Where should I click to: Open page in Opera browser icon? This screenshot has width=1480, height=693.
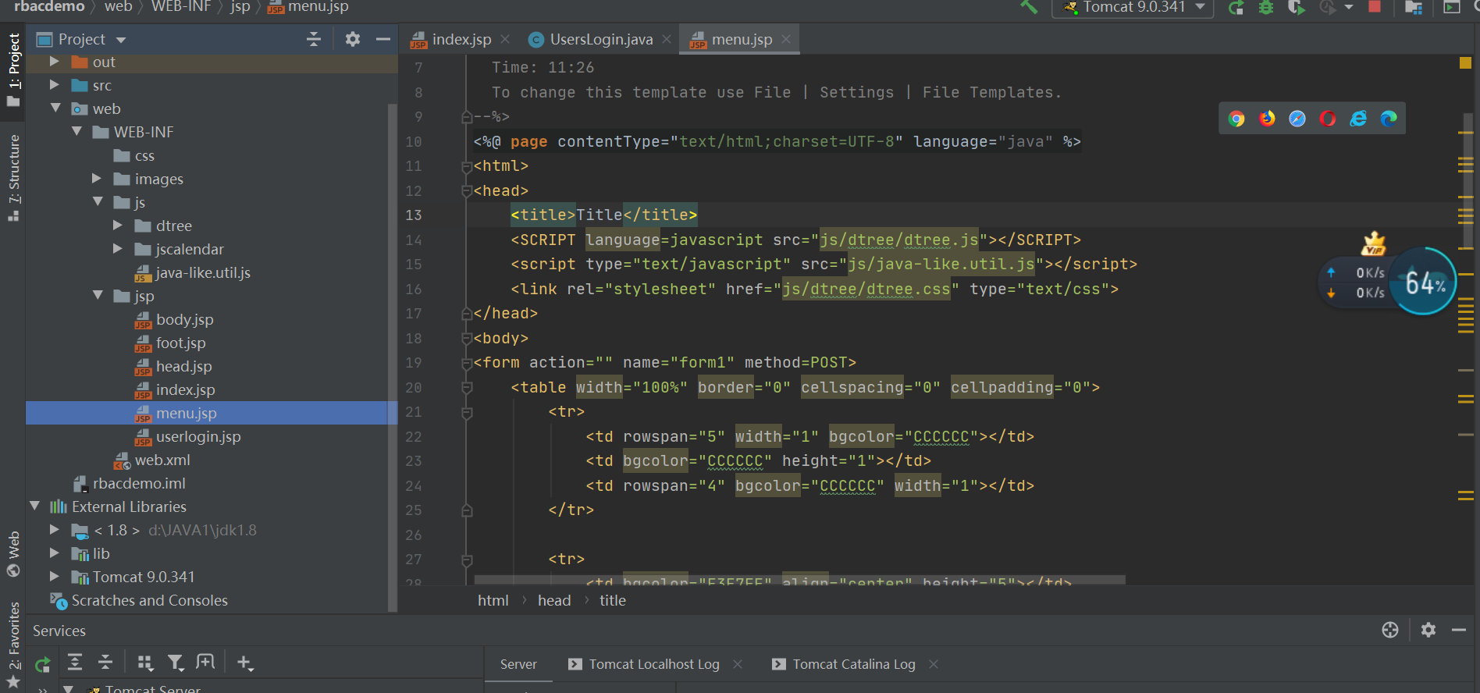tap(1328, 119)
